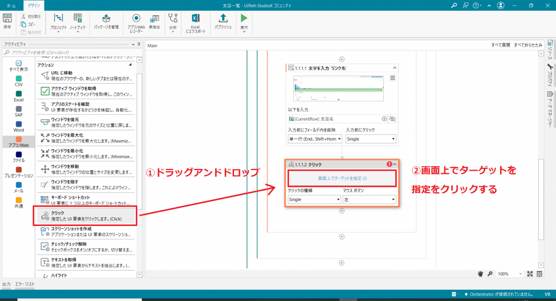Click 画面上でターゲットを指定 link in Click activity

coord(343,178)
